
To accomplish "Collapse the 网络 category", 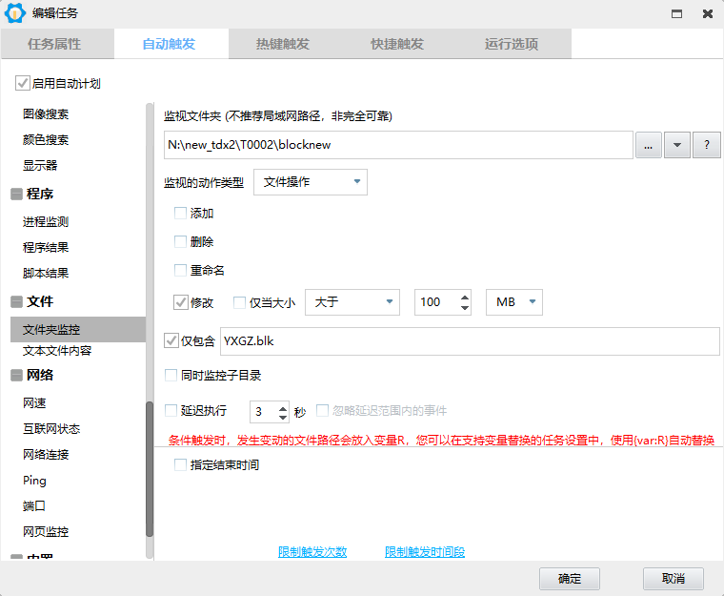I will 16,375.
